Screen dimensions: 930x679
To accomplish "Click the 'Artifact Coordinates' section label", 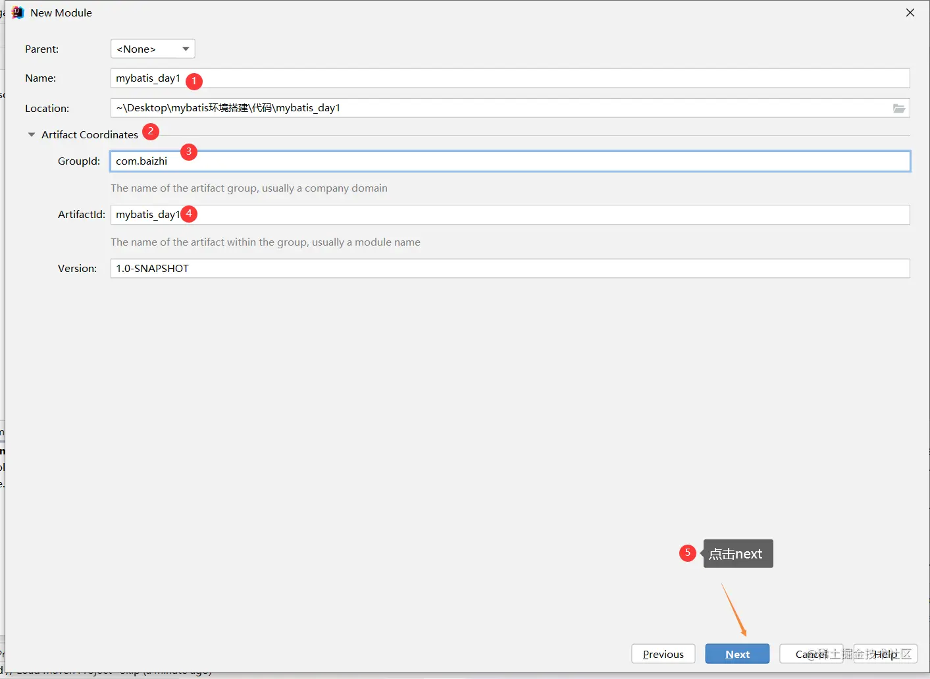I will tap(90, 134).
